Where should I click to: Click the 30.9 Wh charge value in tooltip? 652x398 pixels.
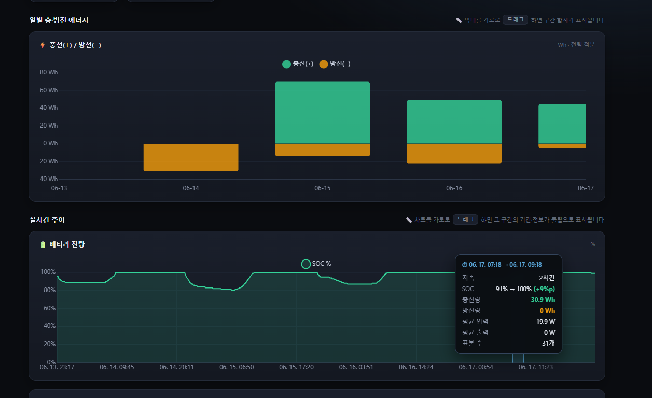(x=543, y=300)
